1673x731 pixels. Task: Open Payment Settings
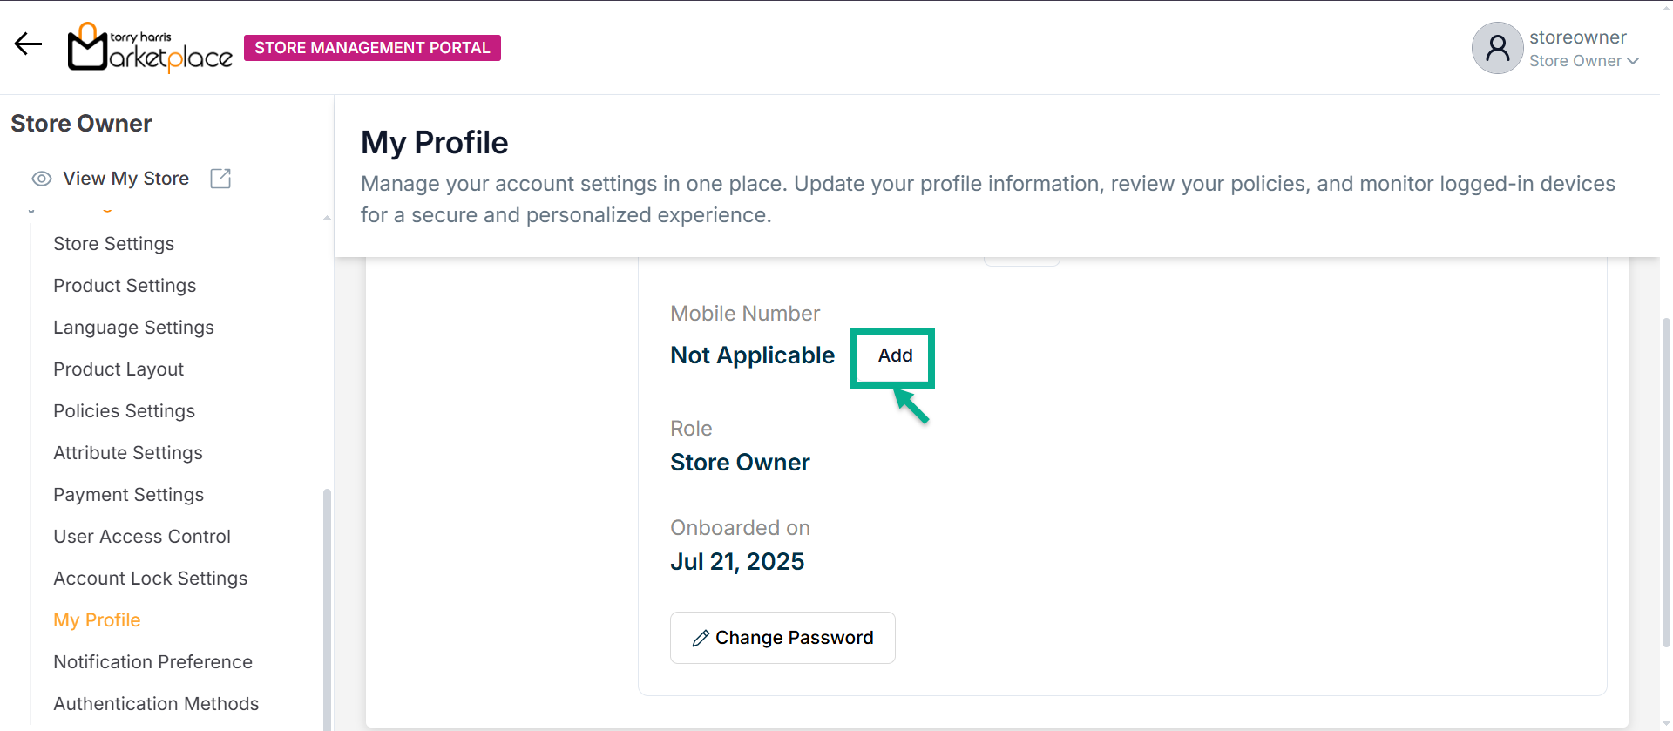pos(128,495)
